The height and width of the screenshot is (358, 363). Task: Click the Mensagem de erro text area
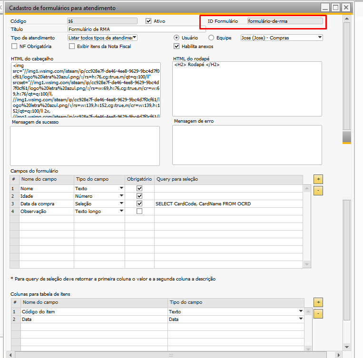[x=247, y=145]
